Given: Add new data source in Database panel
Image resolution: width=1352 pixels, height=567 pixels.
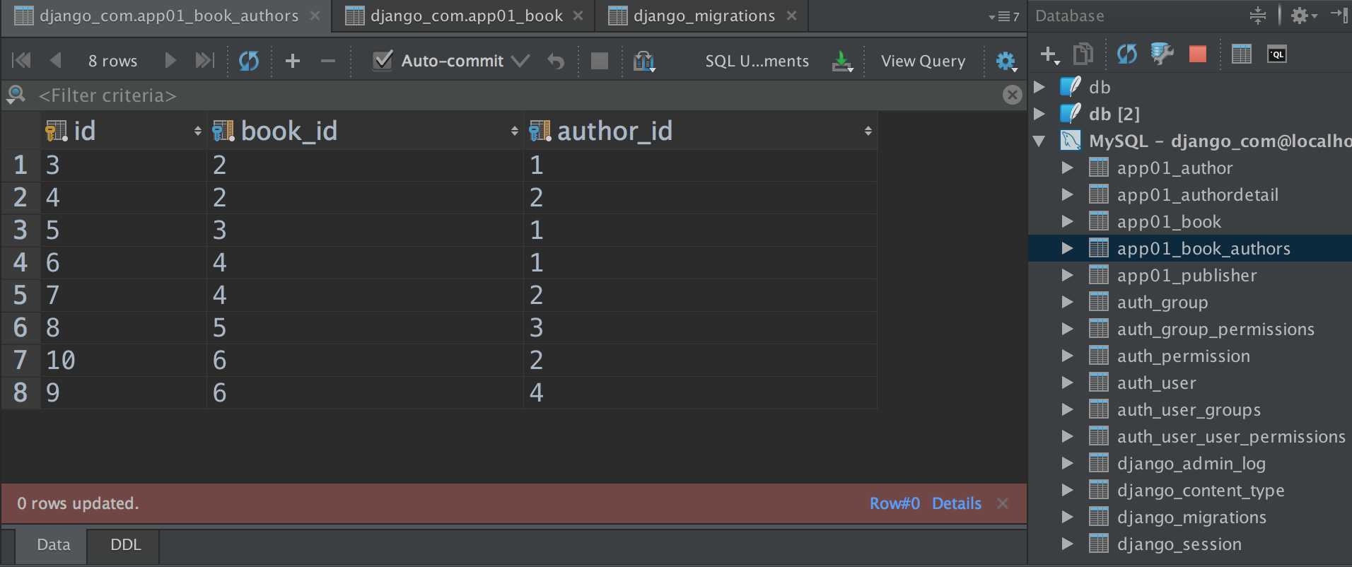Looking at the screenshot, I should click(1050, 54).
